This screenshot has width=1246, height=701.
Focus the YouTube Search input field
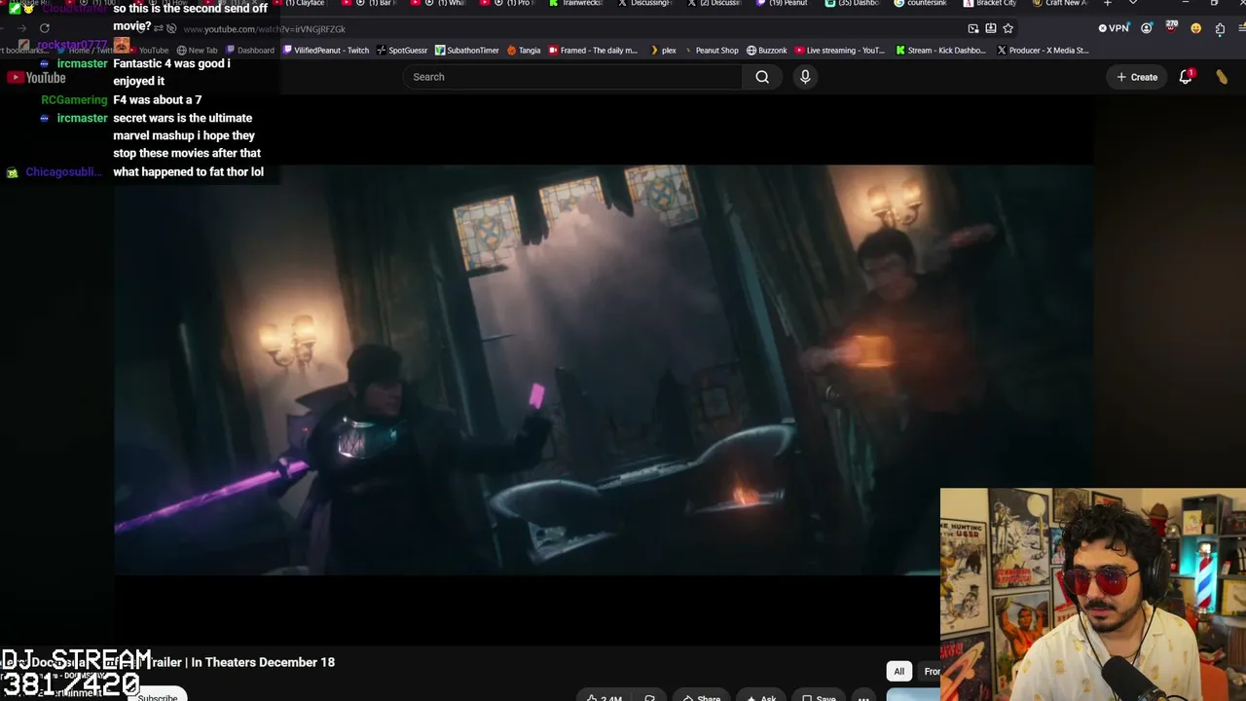click(572, 77)
